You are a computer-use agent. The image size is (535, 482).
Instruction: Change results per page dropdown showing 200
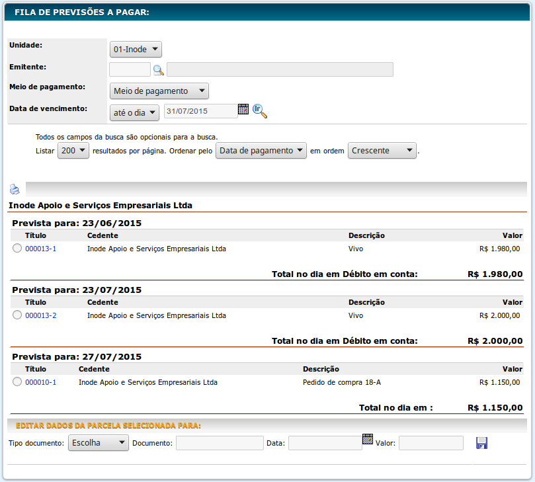pos(73,151)
